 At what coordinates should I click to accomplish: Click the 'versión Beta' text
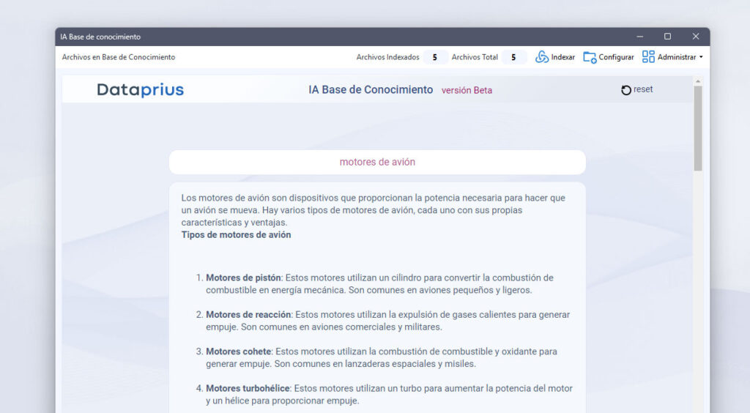pyautogui.click(x=467, y=90)
